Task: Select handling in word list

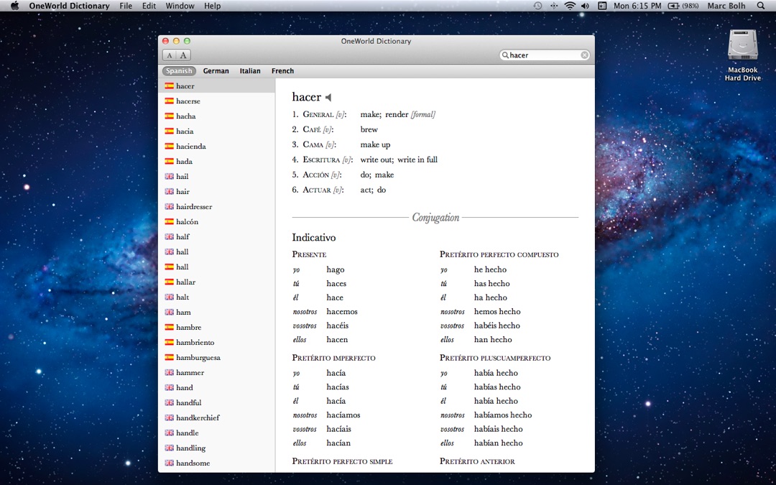Action: (217, 448)
